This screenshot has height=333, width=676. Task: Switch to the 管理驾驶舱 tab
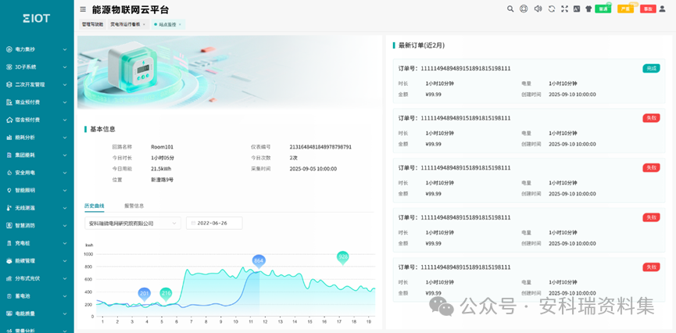click(x=92, y=24)
